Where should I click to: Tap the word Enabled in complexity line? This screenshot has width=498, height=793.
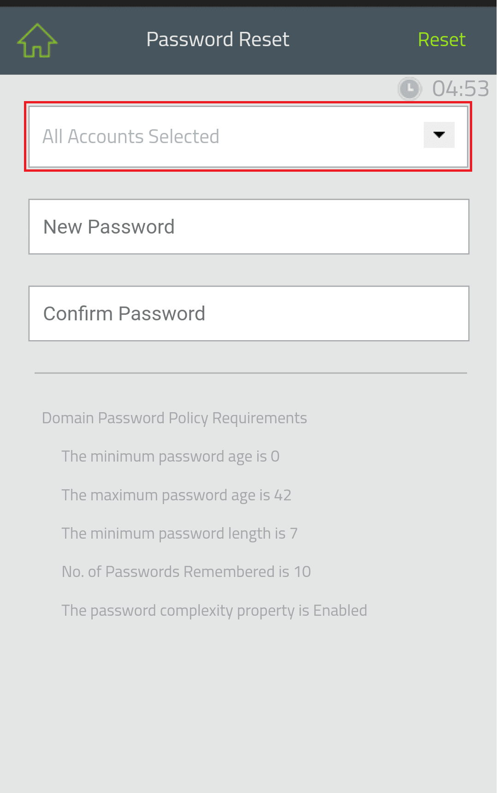340,611
